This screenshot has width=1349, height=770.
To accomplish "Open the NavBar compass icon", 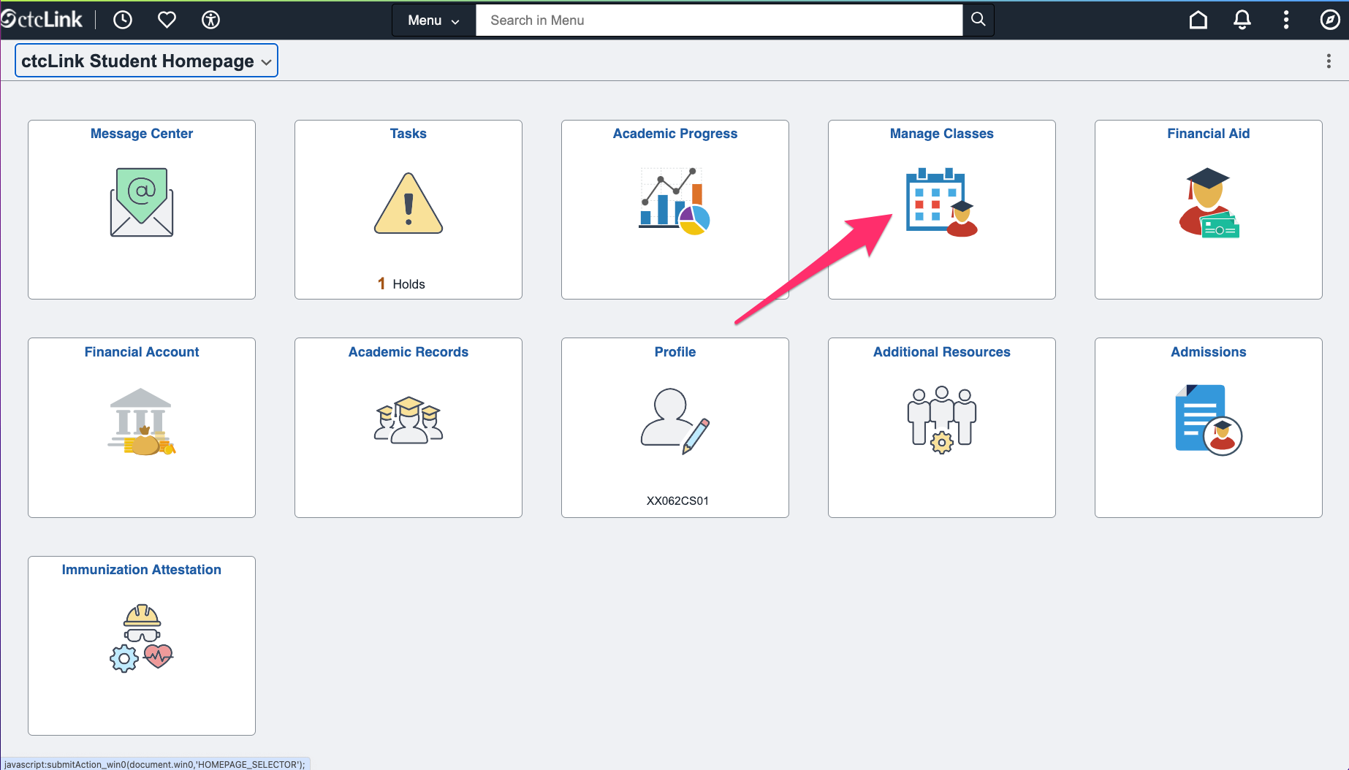I will [x=1329, y=20].
